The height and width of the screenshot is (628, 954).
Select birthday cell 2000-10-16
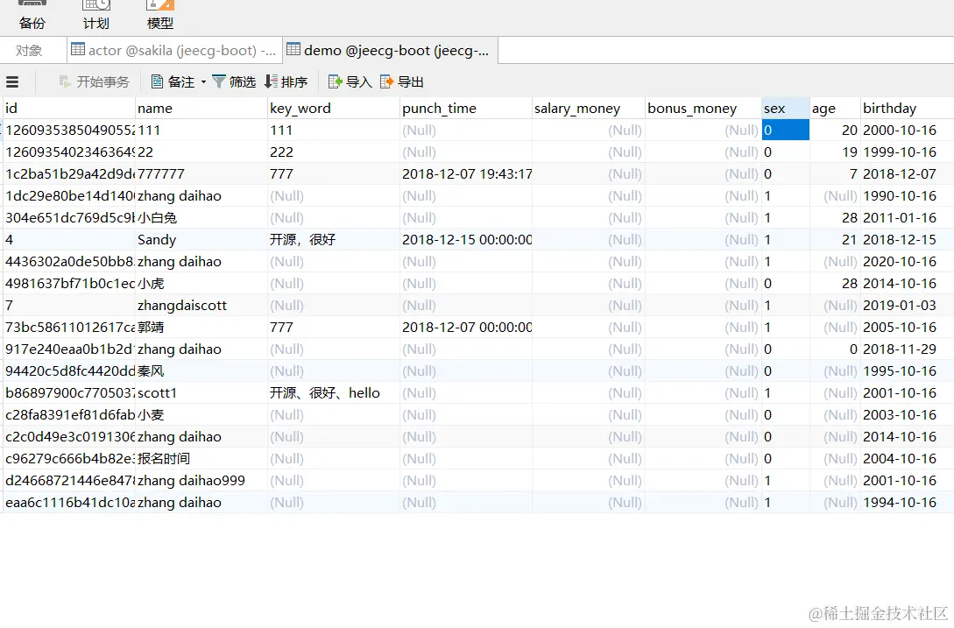(x=908, y=131)
